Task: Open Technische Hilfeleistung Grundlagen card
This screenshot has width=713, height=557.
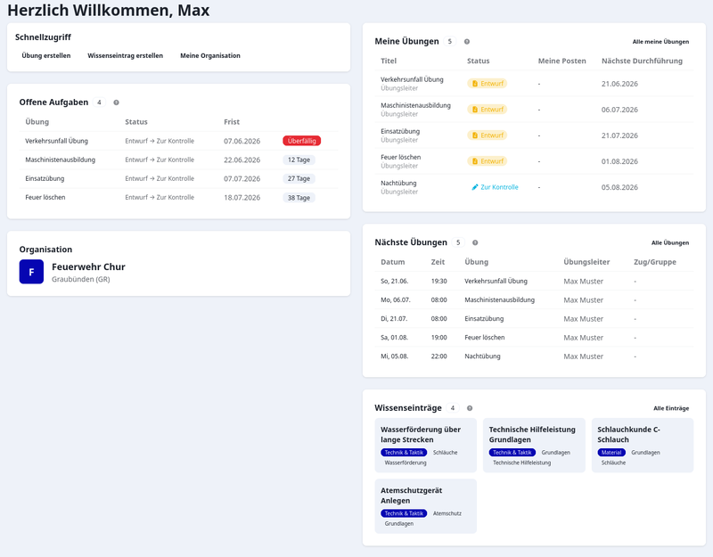Action: coord(534,445)
